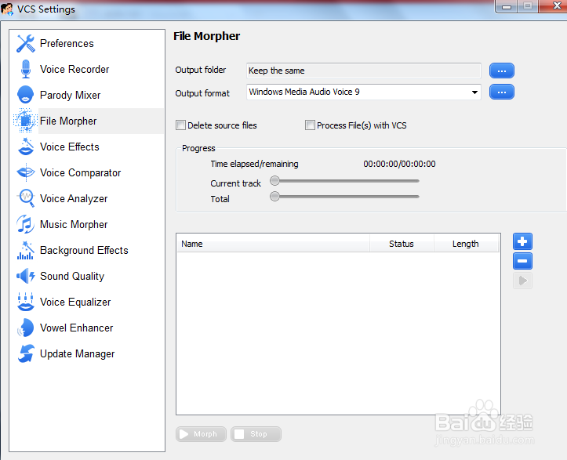Click the VCS Settings title bar icon
567x460 pixels.
click(7, 9)
